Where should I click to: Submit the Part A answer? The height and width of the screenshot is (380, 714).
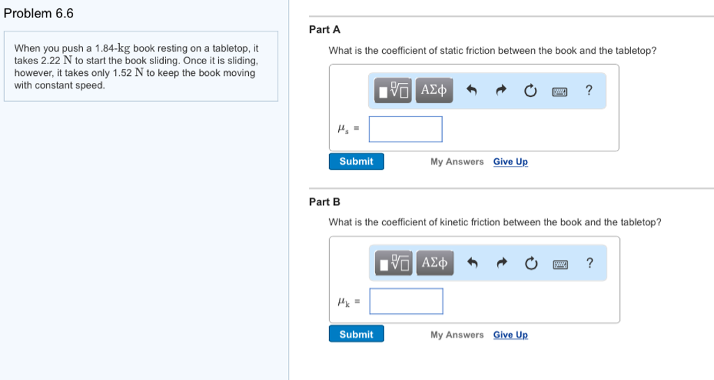[356, 162]
